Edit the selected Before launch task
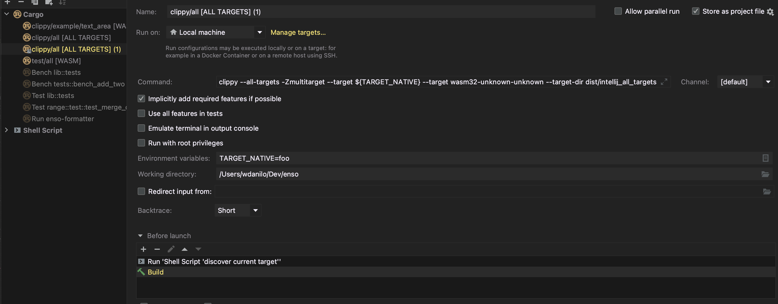The height and width of the screenshot is (304, 778). pos(171,249)
